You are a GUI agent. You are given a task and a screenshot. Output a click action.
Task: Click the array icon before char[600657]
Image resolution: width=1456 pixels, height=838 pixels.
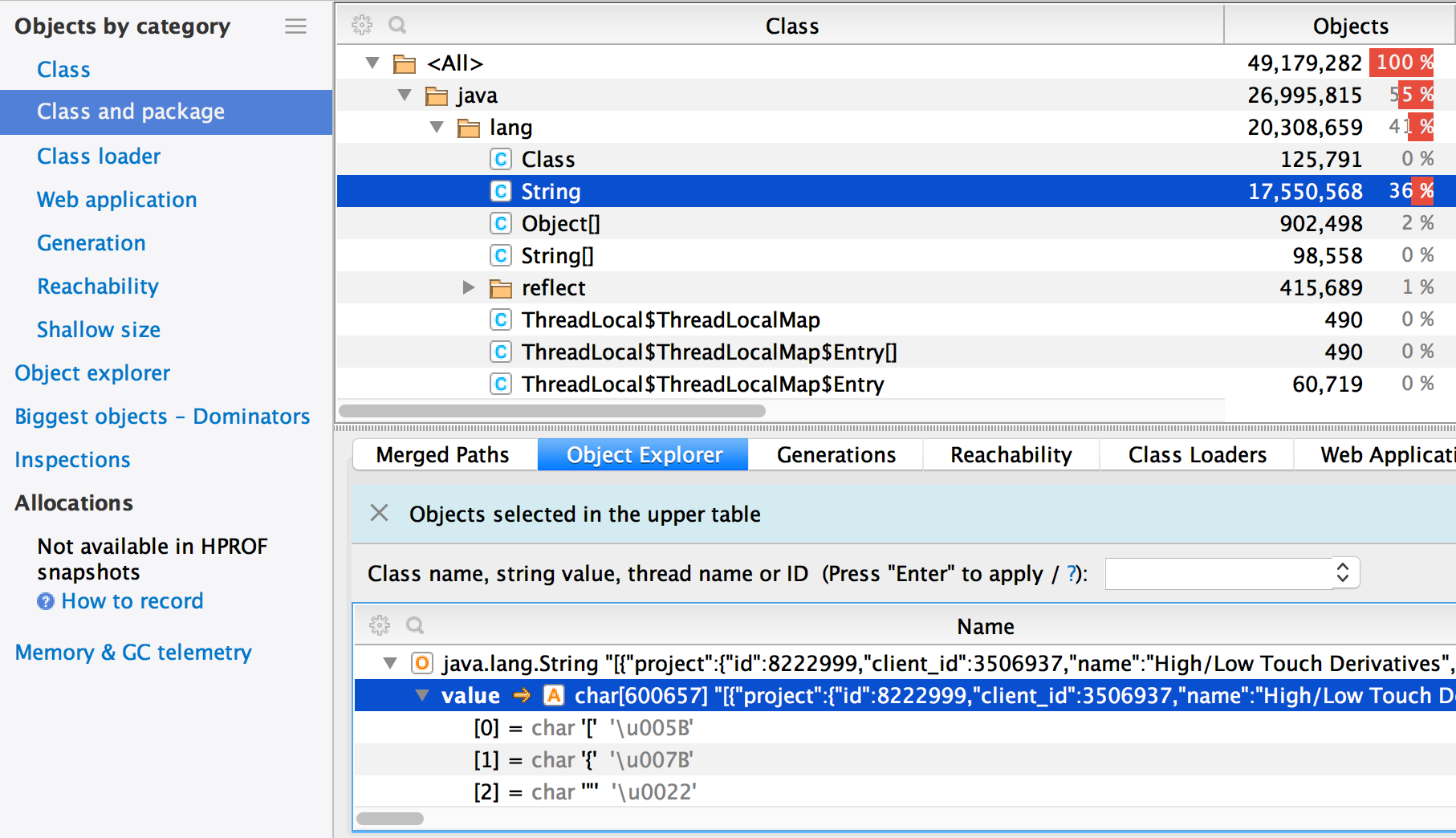(552, 695)
